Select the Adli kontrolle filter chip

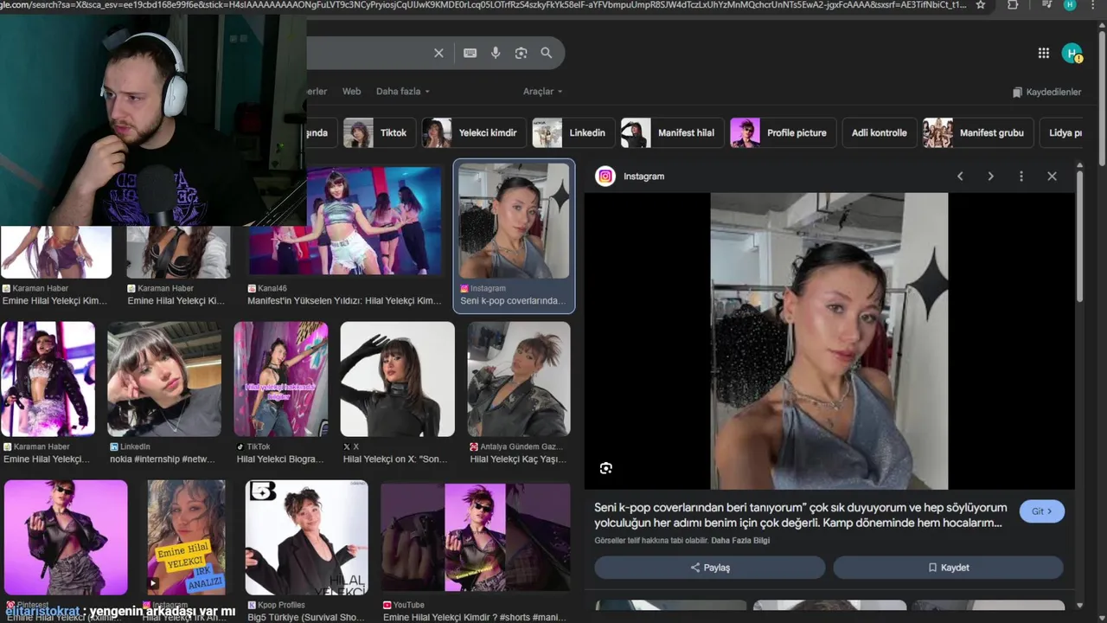coord(879,132)
